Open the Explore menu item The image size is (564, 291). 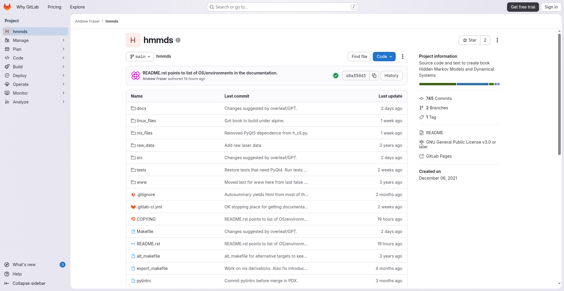77,7
